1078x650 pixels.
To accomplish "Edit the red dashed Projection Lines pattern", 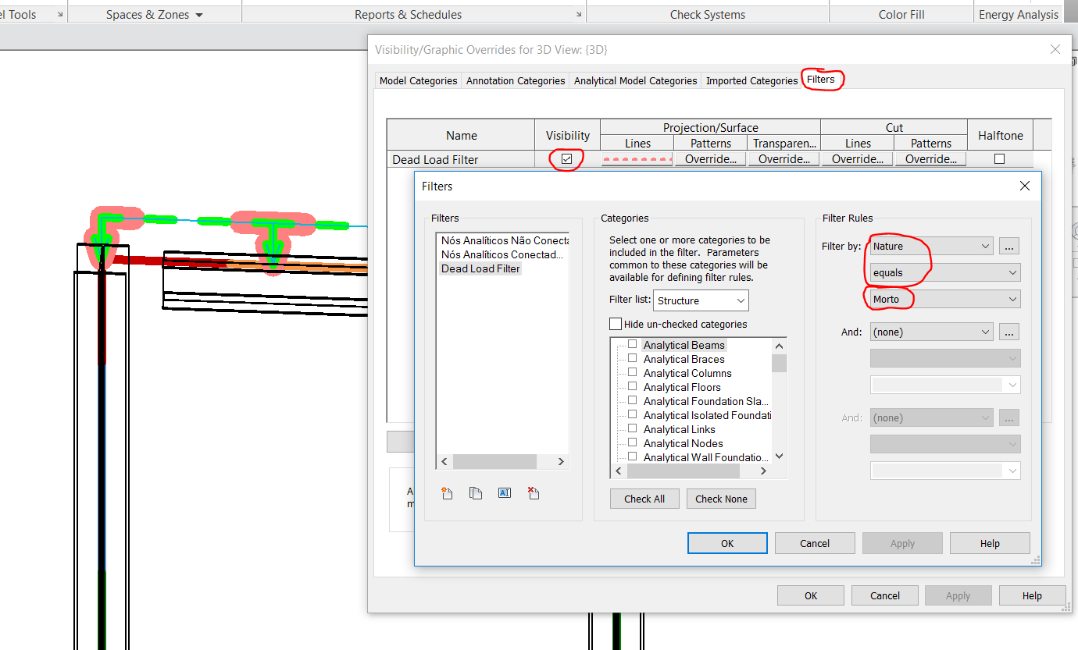I will tap(636, 158).
